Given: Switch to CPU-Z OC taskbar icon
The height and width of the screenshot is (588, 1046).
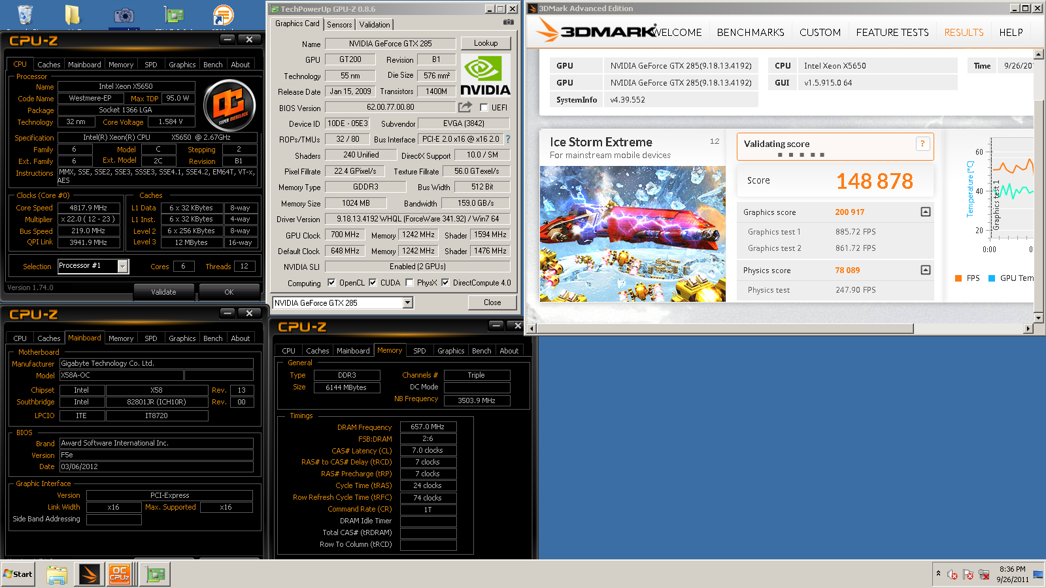Looking at the screenshot, I should [x=120, y=574].
